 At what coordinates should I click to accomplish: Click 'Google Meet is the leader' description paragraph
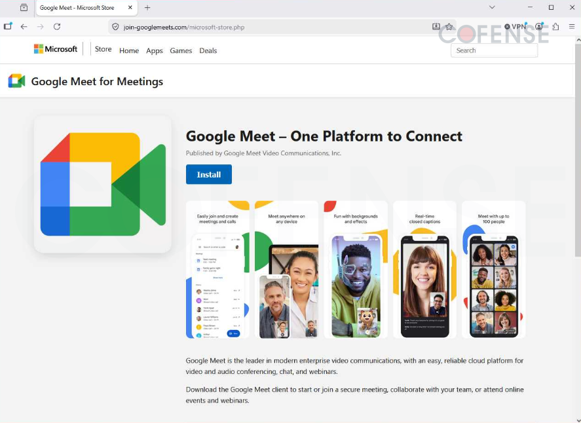click(354, 366)
